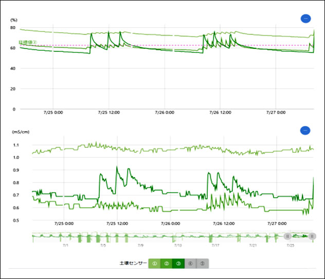Click the 7/26 0:00 label on the moisture chart
Viewport: 325px width, 279px height.
click(x=165, y=113)
